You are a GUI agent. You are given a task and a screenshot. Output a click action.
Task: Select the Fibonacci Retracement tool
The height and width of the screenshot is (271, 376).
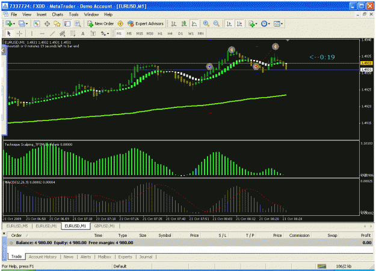point(73,34)
